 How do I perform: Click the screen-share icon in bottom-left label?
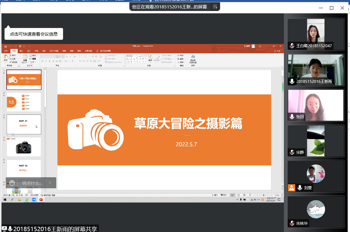point(4,229)
